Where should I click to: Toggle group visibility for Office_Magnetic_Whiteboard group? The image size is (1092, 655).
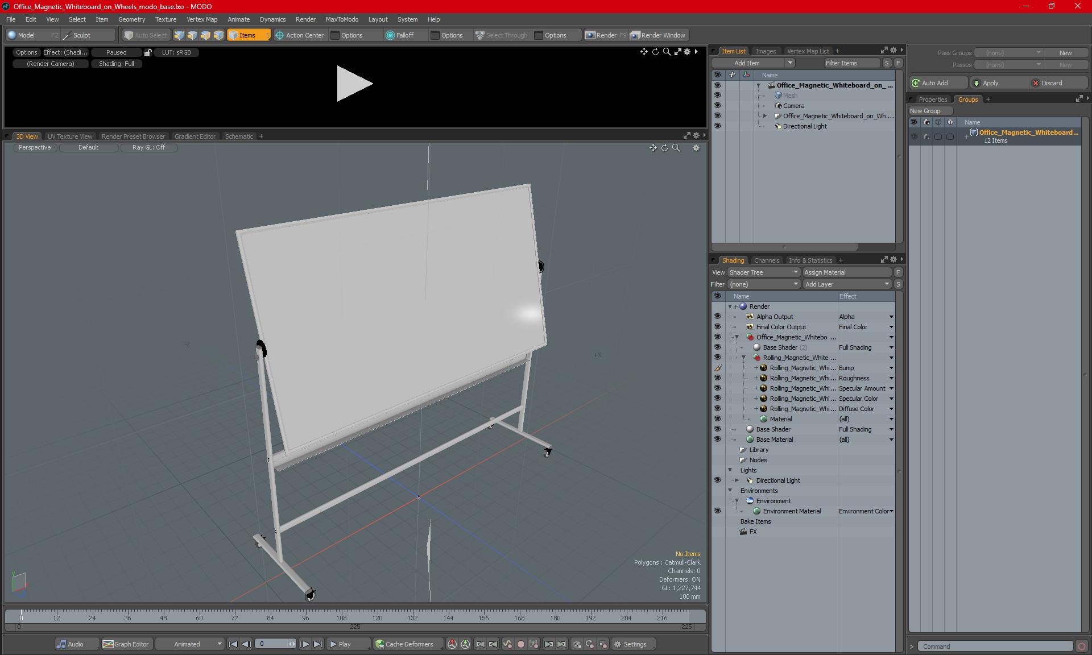pos(914,136)
